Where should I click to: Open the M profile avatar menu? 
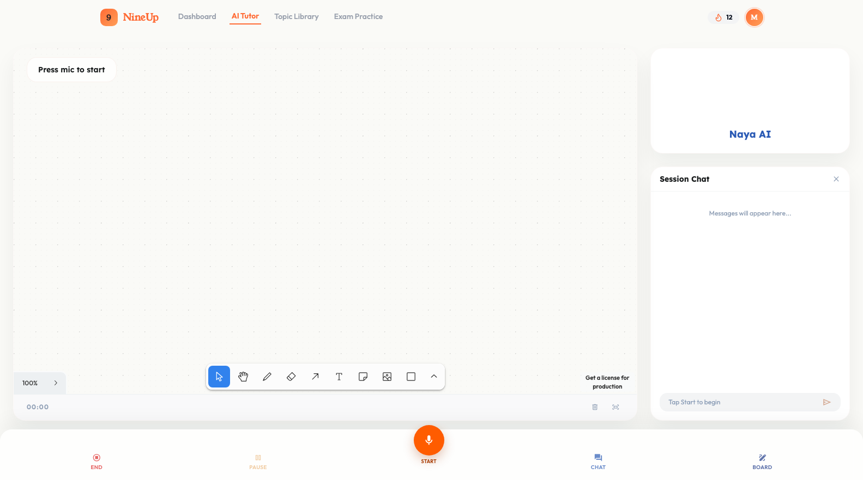[755, 17]
